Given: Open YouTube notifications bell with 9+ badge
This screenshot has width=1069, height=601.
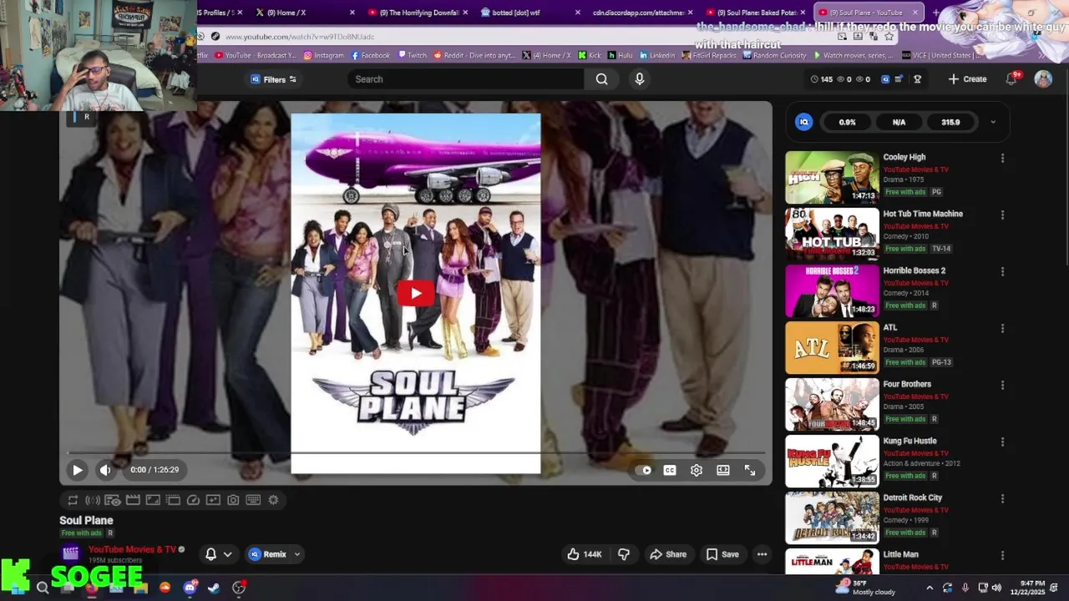Looking at the screenshot, I should tap(1011, 78).
